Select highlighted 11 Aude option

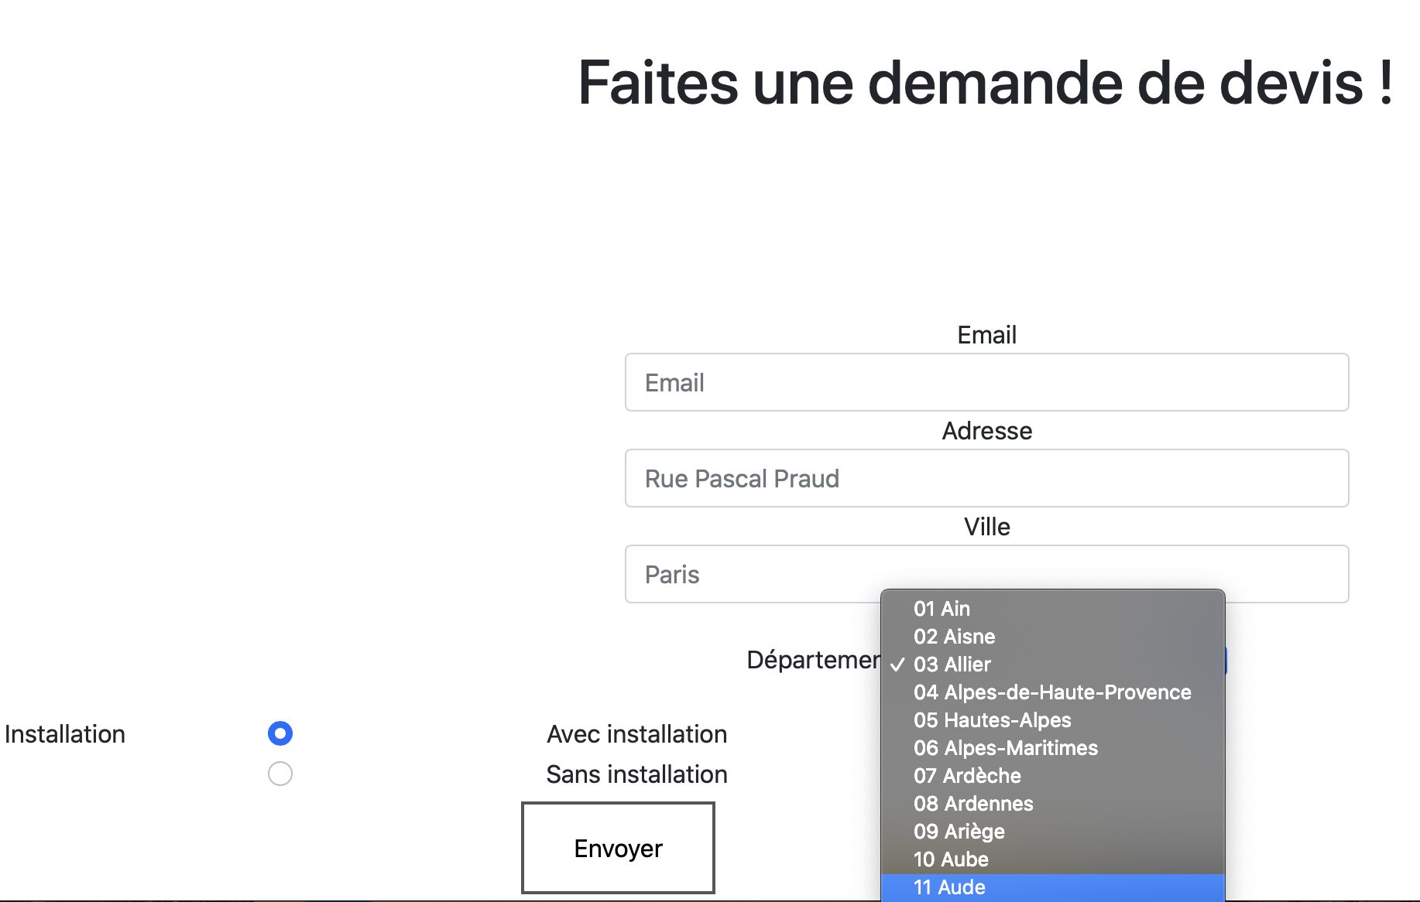click(x=949, y=887)
